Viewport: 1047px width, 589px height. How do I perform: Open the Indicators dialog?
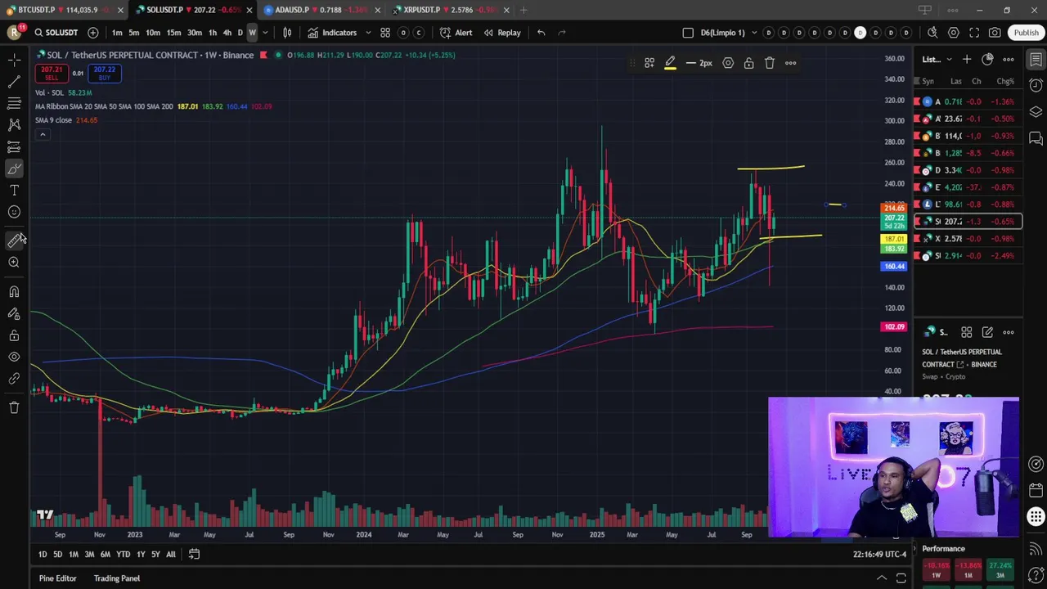point(332,33)
